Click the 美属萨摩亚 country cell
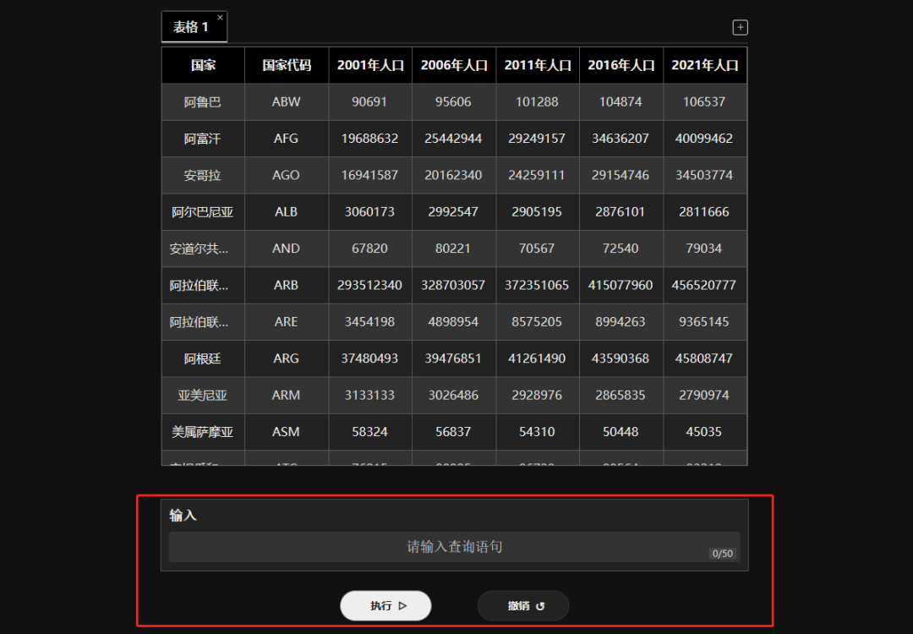Screen dimensions: 913x634 coord(203,432)
